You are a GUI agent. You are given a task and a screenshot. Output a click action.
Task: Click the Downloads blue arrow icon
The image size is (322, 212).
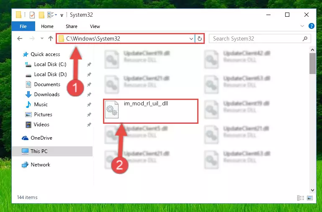click(x=28, y=95)
